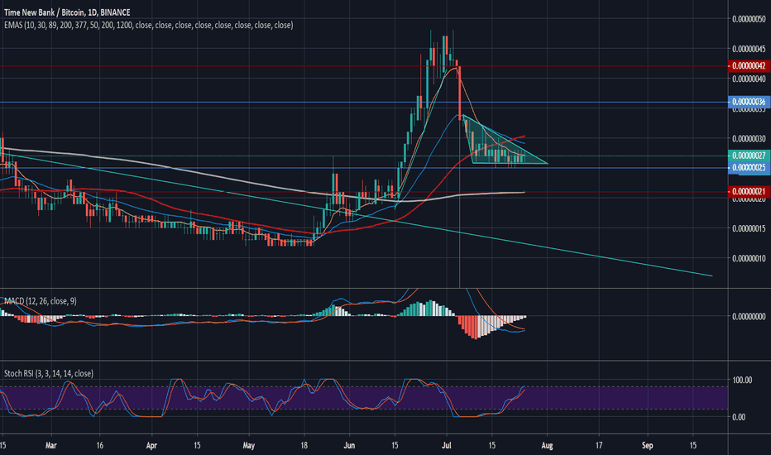This screenshot has width=771, height=455.
Task: Select the green 0.00000027 current price label
Action: tap(749, 156)
